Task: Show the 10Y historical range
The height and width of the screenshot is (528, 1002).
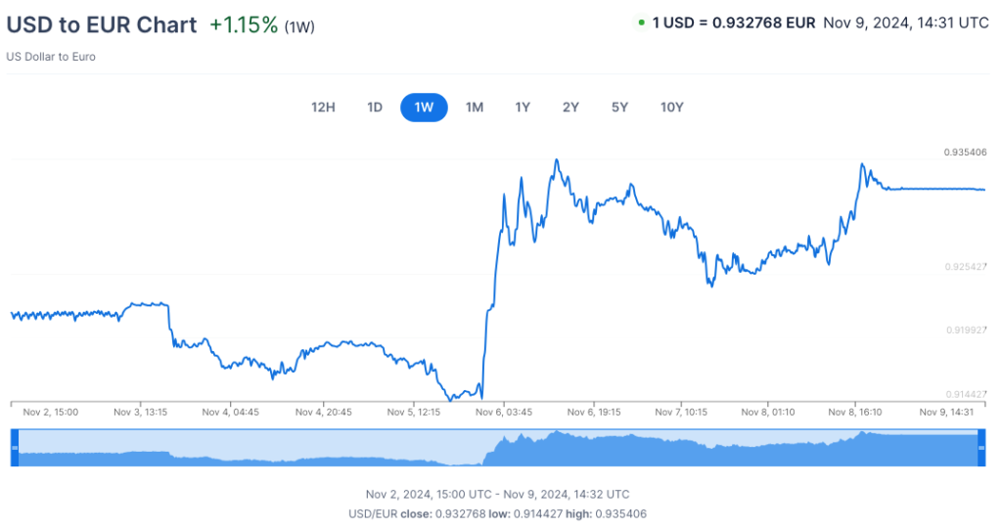Action: [x=671, y=108]
